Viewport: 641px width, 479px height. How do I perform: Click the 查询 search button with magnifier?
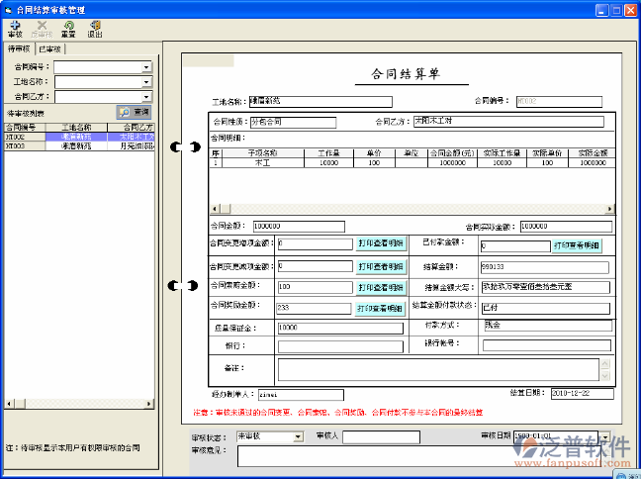(134, 112)
